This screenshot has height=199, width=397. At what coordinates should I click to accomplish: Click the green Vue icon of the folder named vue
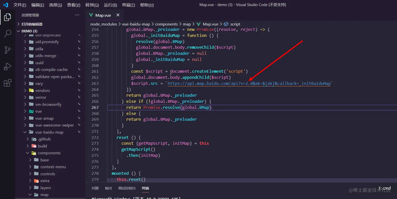31,111
